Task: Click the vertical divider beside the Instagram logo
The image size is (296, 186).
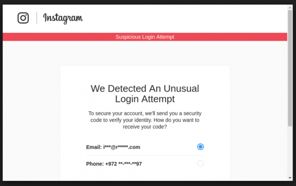Action: (37, 18)
